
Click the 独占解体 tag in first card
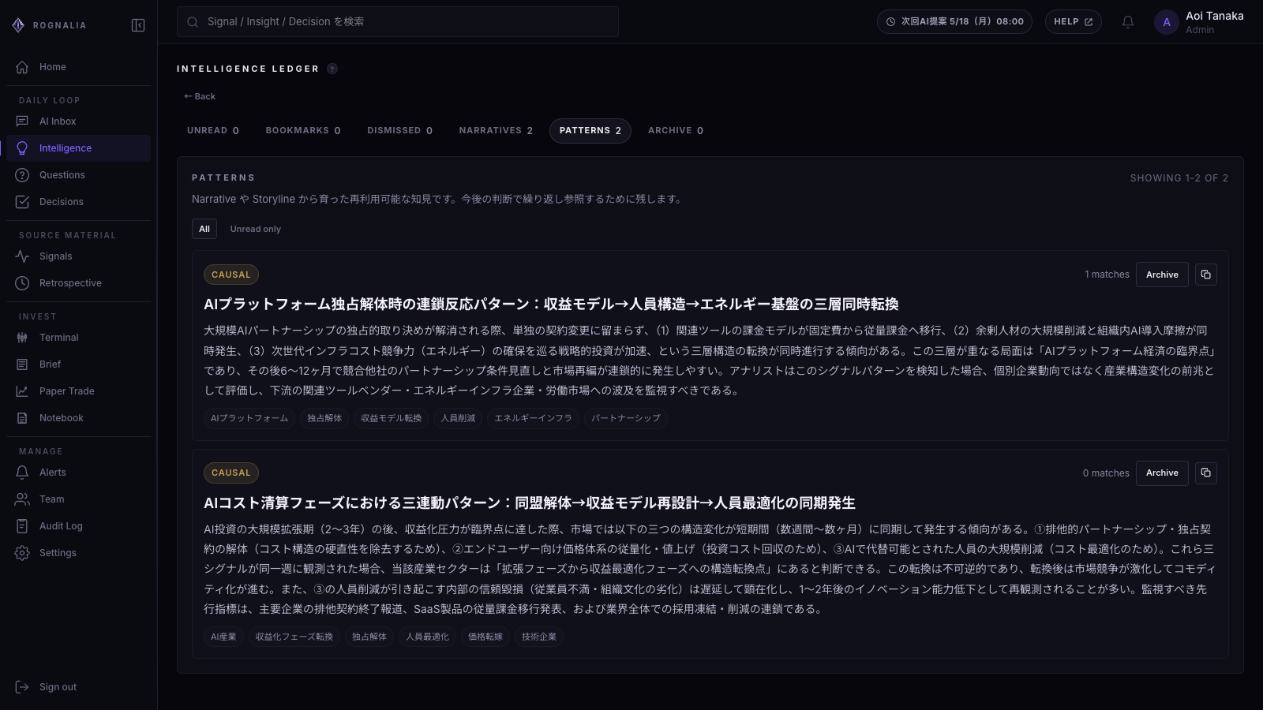(x=324, y=418)
